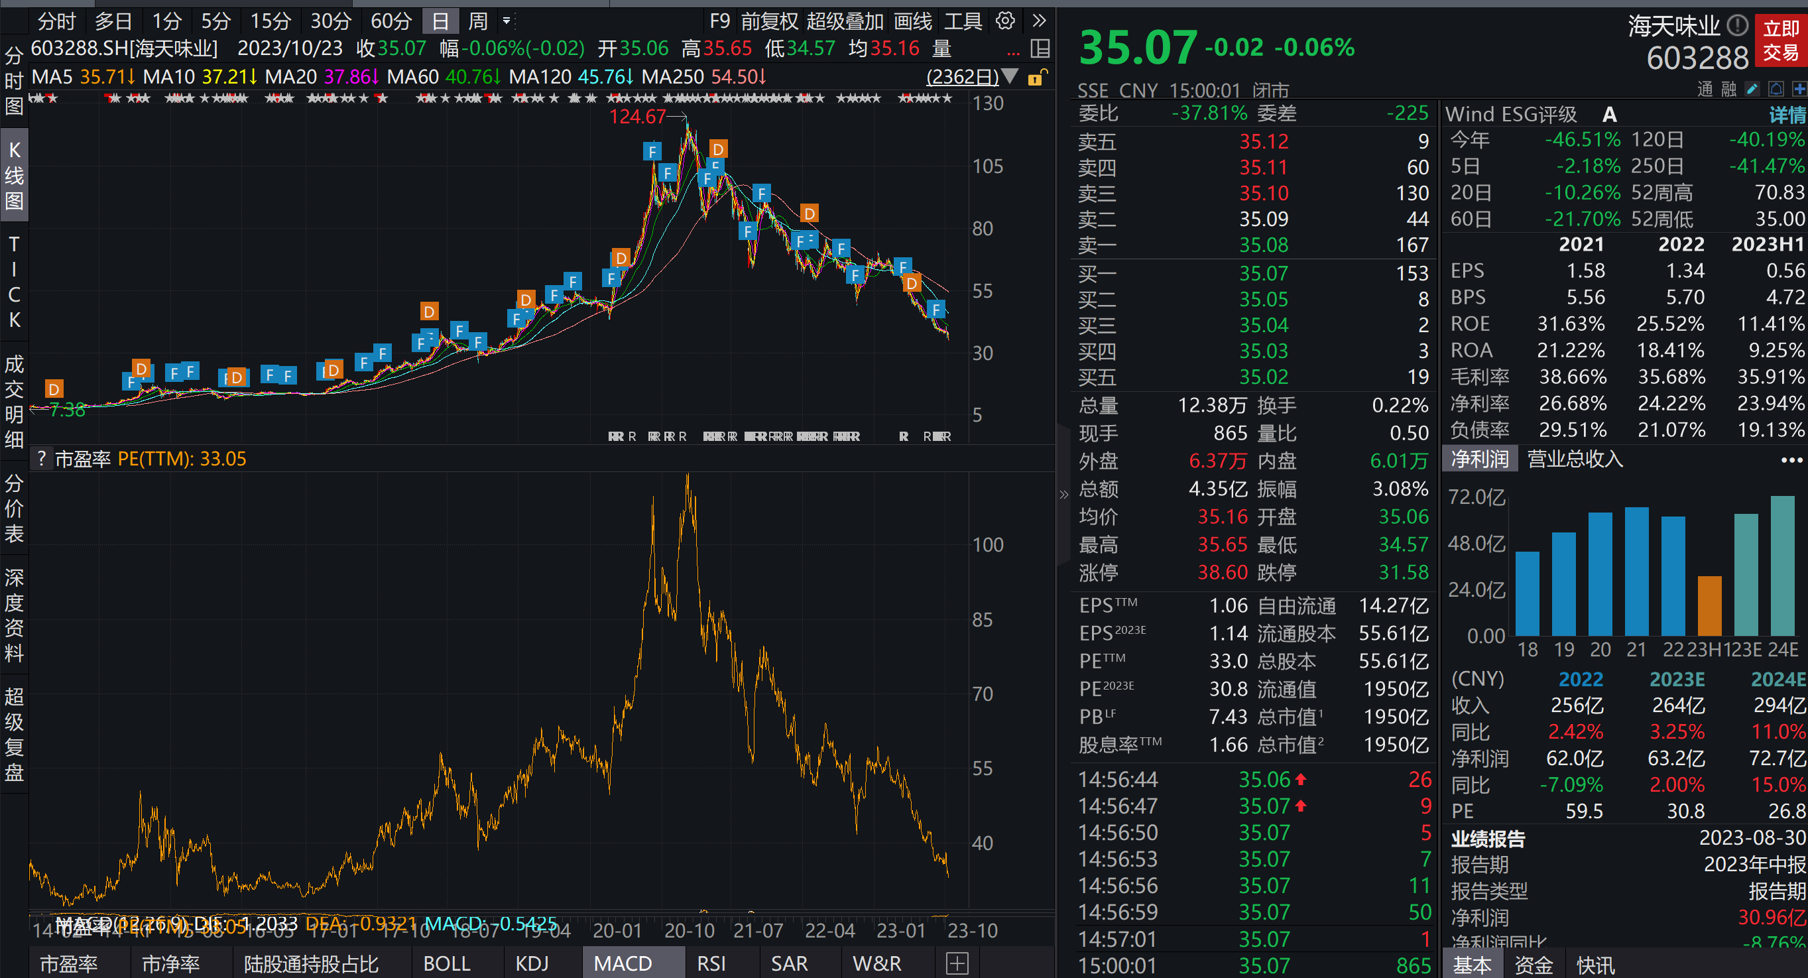
Task: Select the 日 daily period
Action: (440, 21)
